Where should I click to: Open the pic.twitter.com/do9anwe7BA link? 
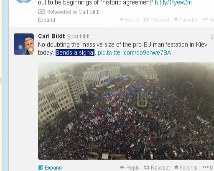click(134, 53)
